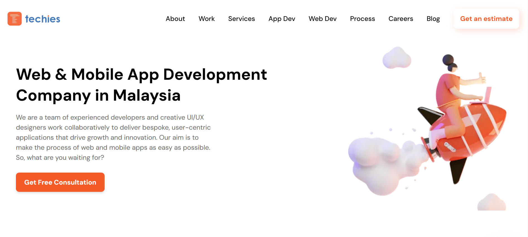This screenshot has width=528, height=237.
Task: Click the Get Free Consultation button
Action: click(60, 182)
